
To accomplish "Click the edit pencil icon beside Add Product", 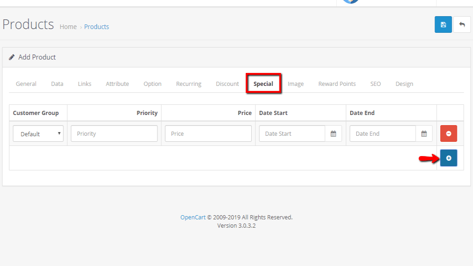I will (x=12, y=57).
